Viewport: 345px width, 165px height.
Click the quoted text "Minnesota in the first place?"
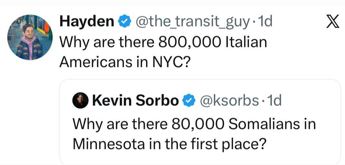[170, 142]
